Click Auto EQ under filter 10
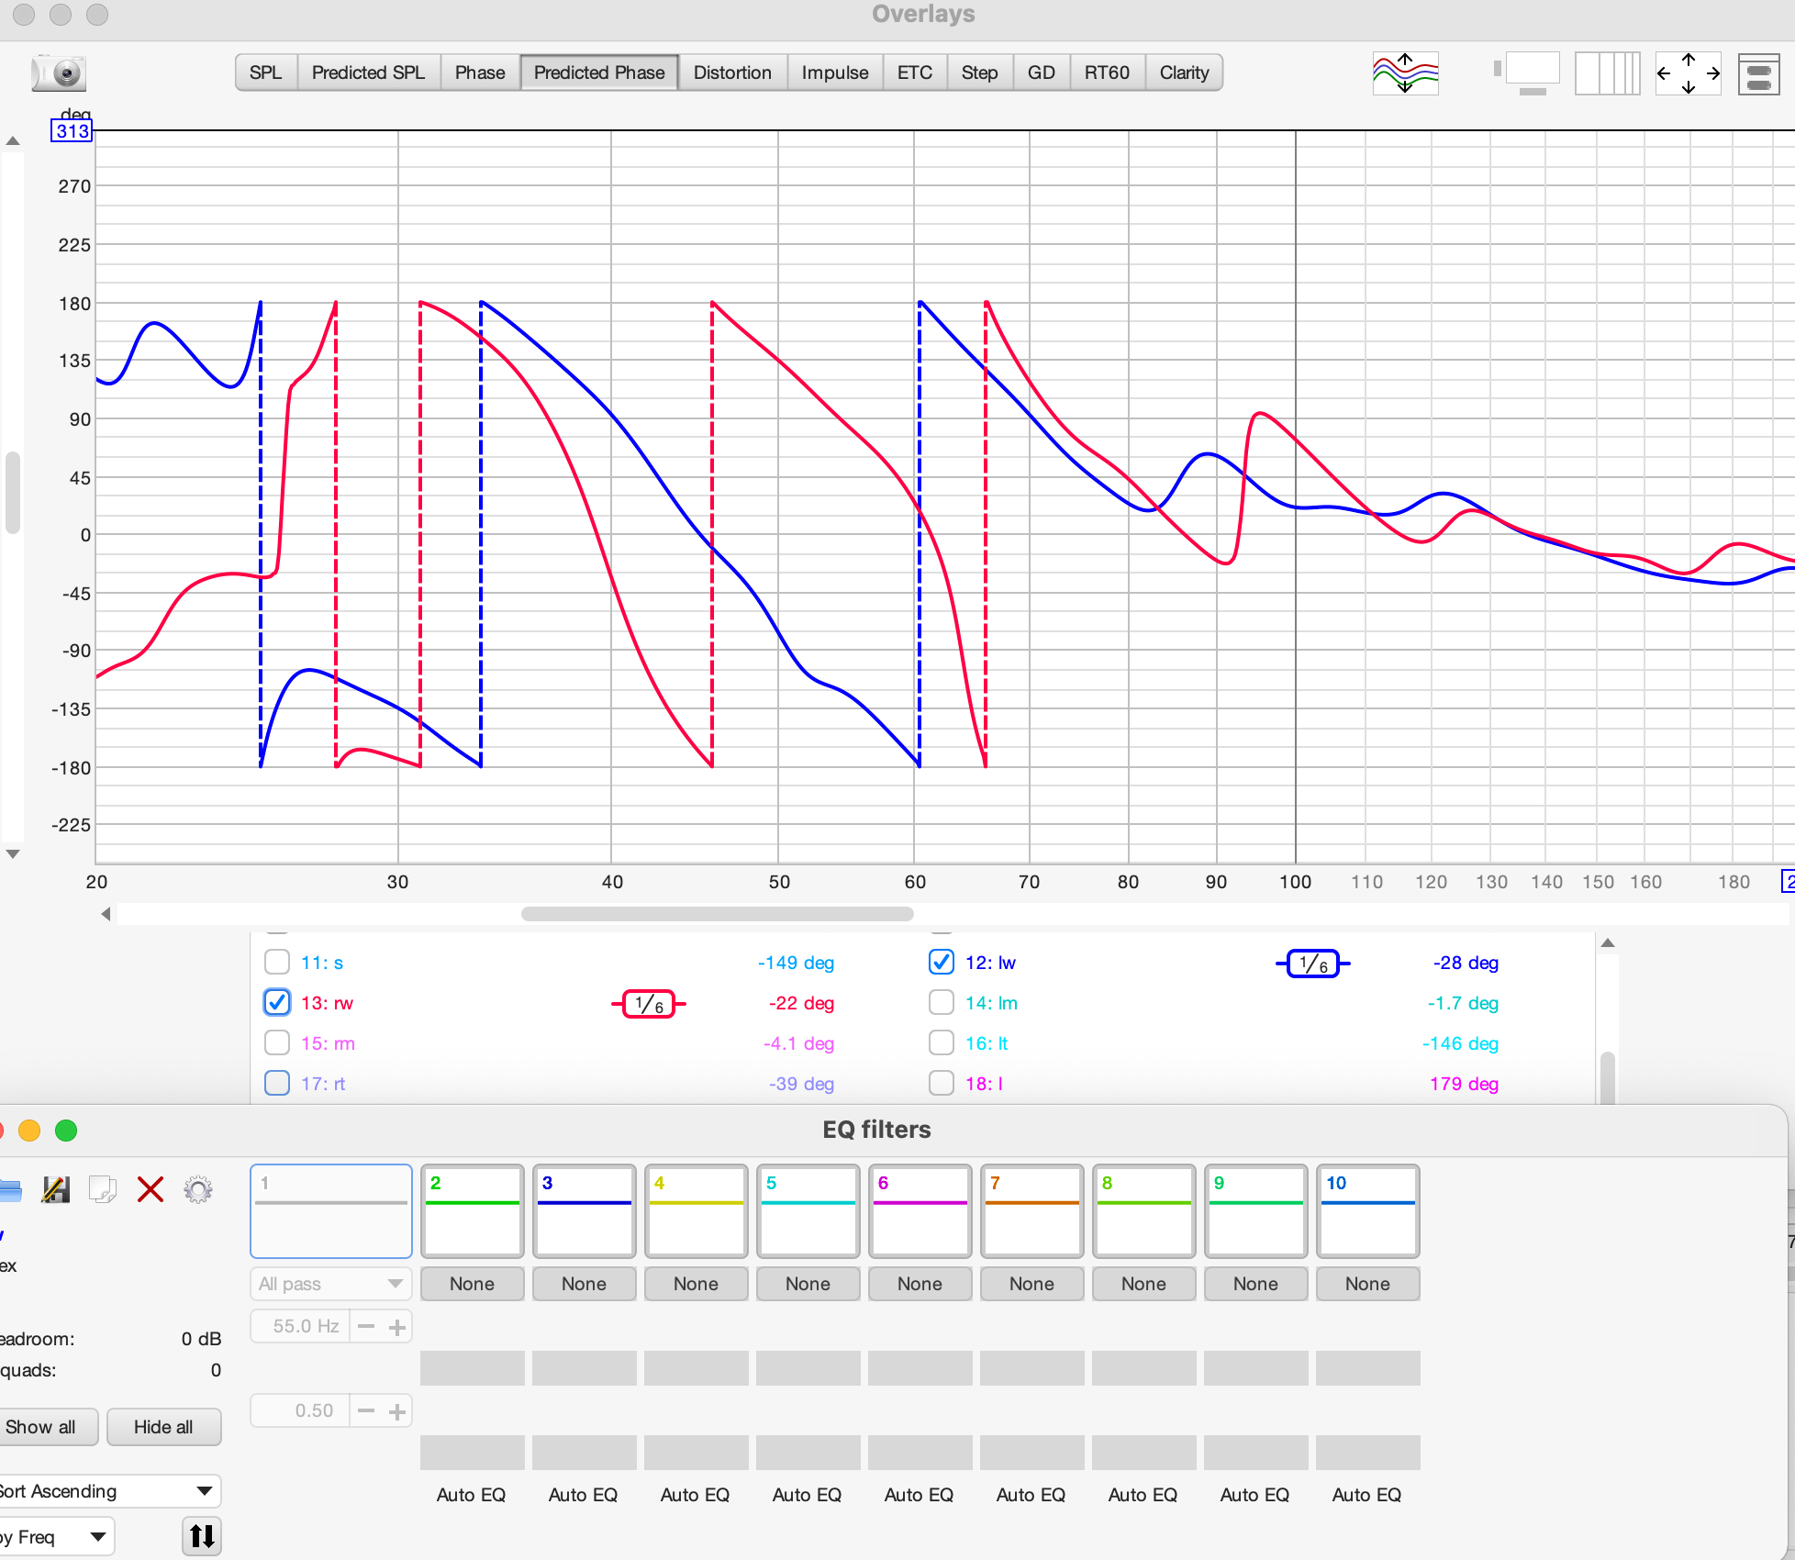This screenshot has height=1560, width=1795. [1367, 1495]
